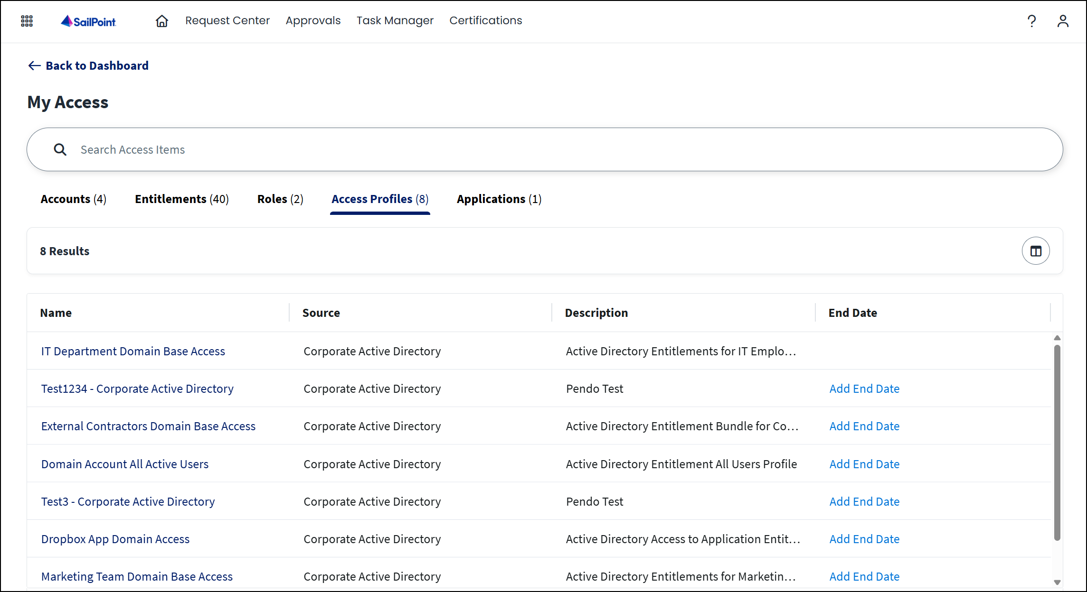Open the app launcher grid icon
Viewport: 1087px width, 592px height.
click(27, 21)
